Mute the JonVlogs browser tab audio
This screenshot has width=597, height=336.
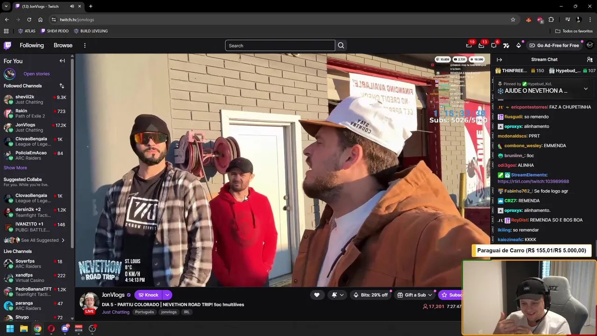pos(72,7)
